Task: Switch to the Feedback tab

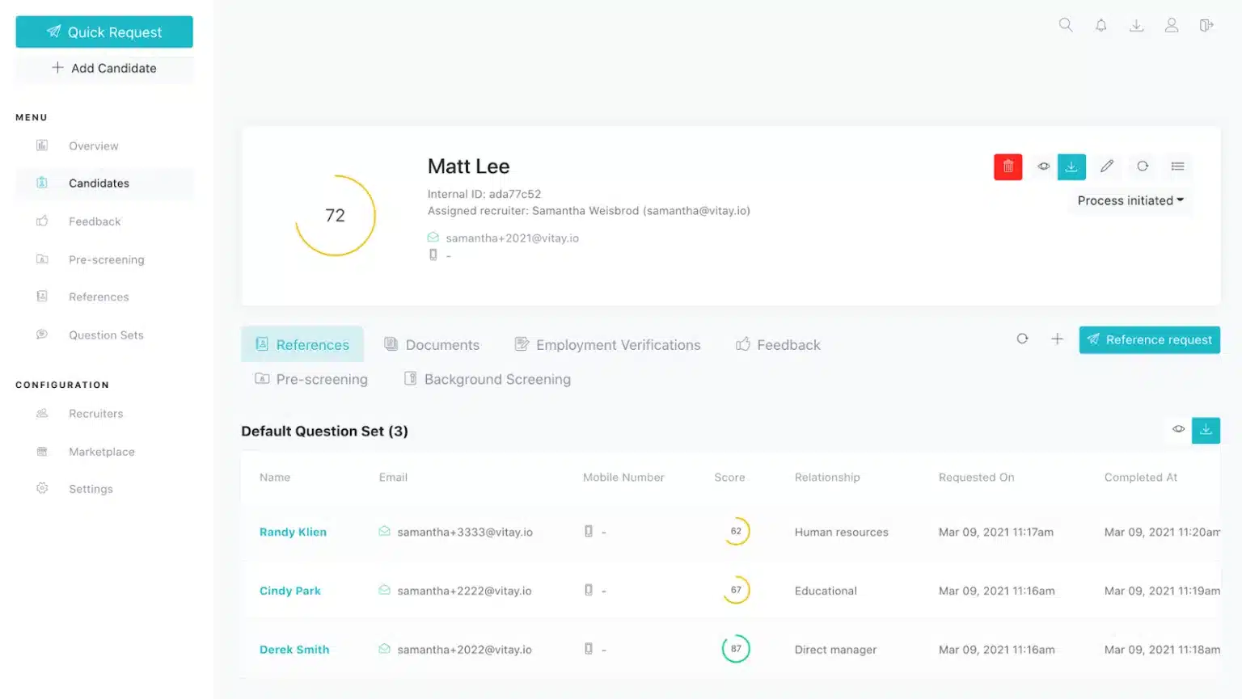Action: point(778,344)
